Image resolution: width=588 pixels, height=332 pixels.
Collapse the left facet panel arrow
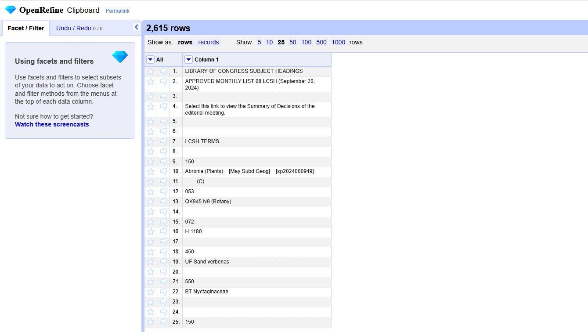coord(136,27)
